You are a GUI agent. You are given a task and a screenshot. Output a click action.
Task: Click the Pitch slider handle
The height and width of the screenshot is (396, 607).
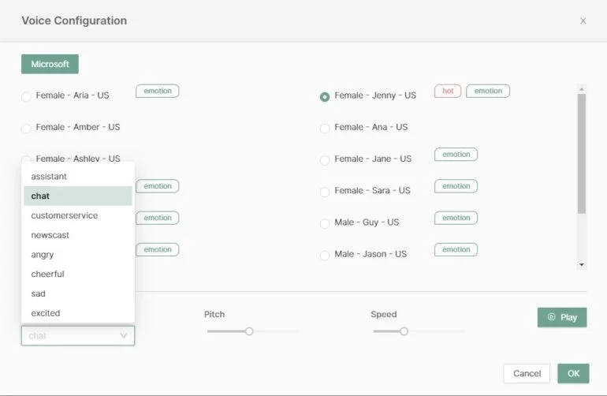249,331
